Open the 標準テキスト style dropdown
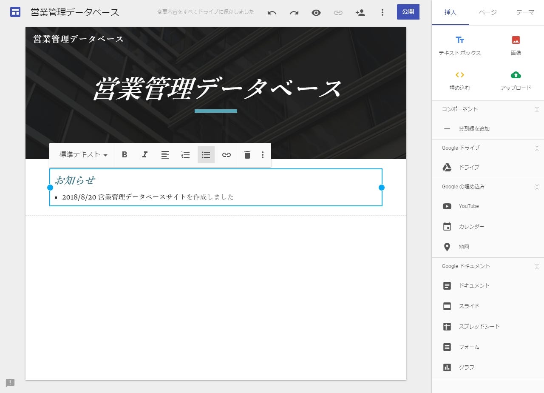544x393 pixels. click(x=83, y=155)
